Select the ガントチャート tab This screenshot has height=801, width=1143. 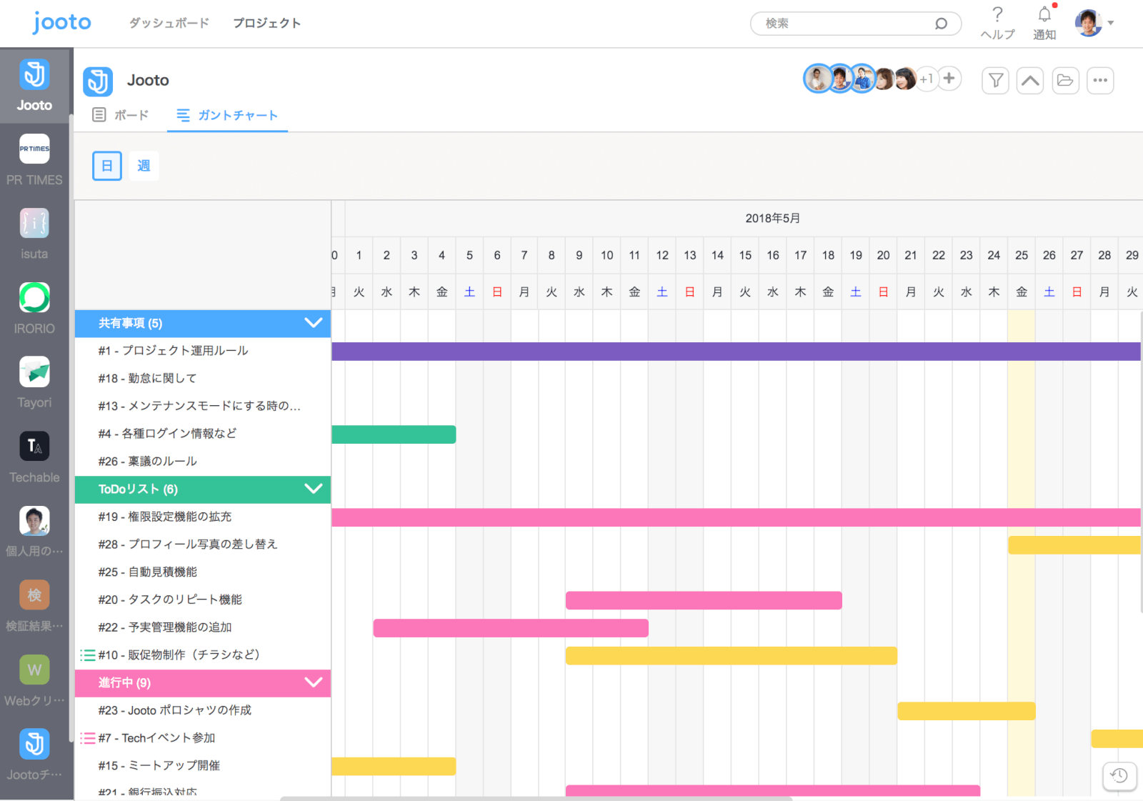click(x=227, y=115)
